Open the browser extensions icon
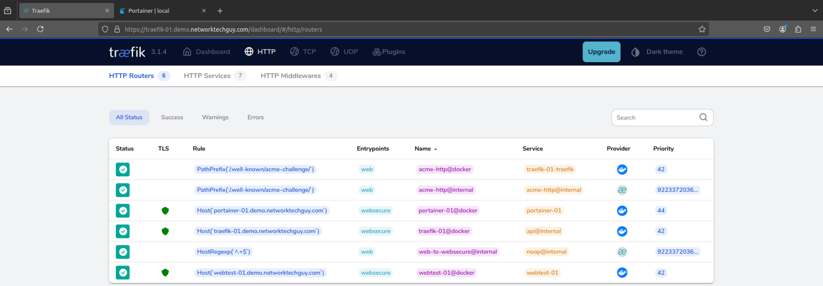This screenshot has height=286, width=823. [x=798, y=29]
